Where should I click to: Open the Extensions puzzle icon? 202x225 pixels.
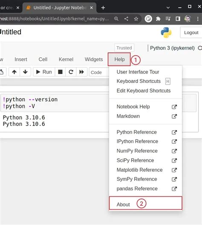[158, 19]
